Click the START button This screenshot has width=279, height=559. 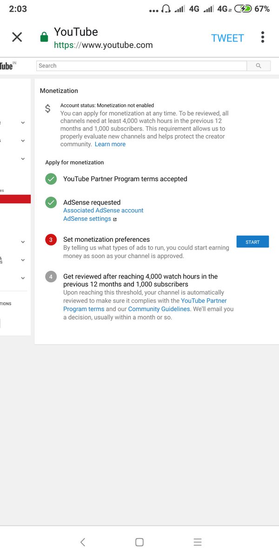[252, 242]
